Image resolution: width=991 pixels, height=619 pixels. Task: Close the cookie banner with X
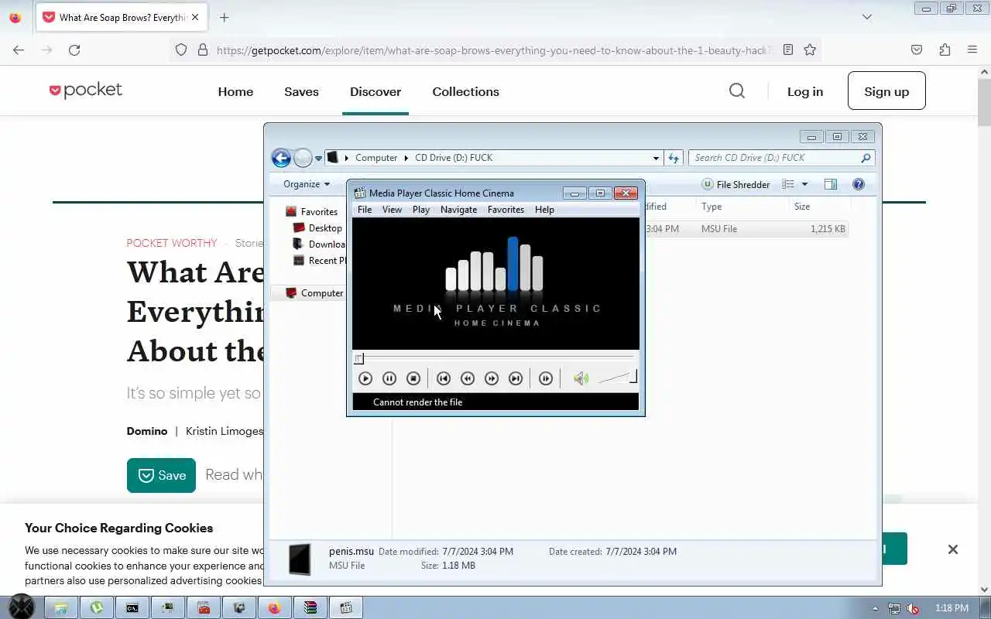point(953,549)
